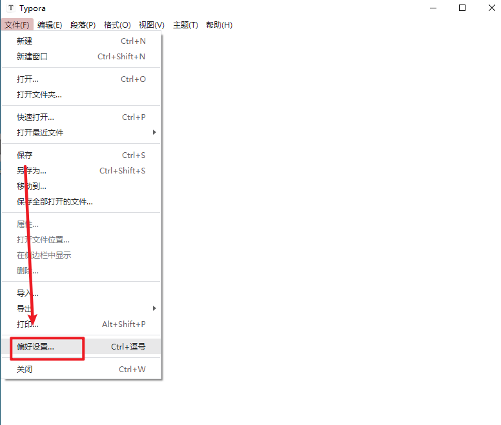
Task: Open 偏好设置... menu entry
Action: [36, 347]
